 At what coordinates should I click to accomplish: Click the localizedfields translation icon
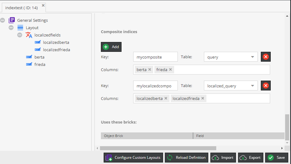(x=29, y=35)
